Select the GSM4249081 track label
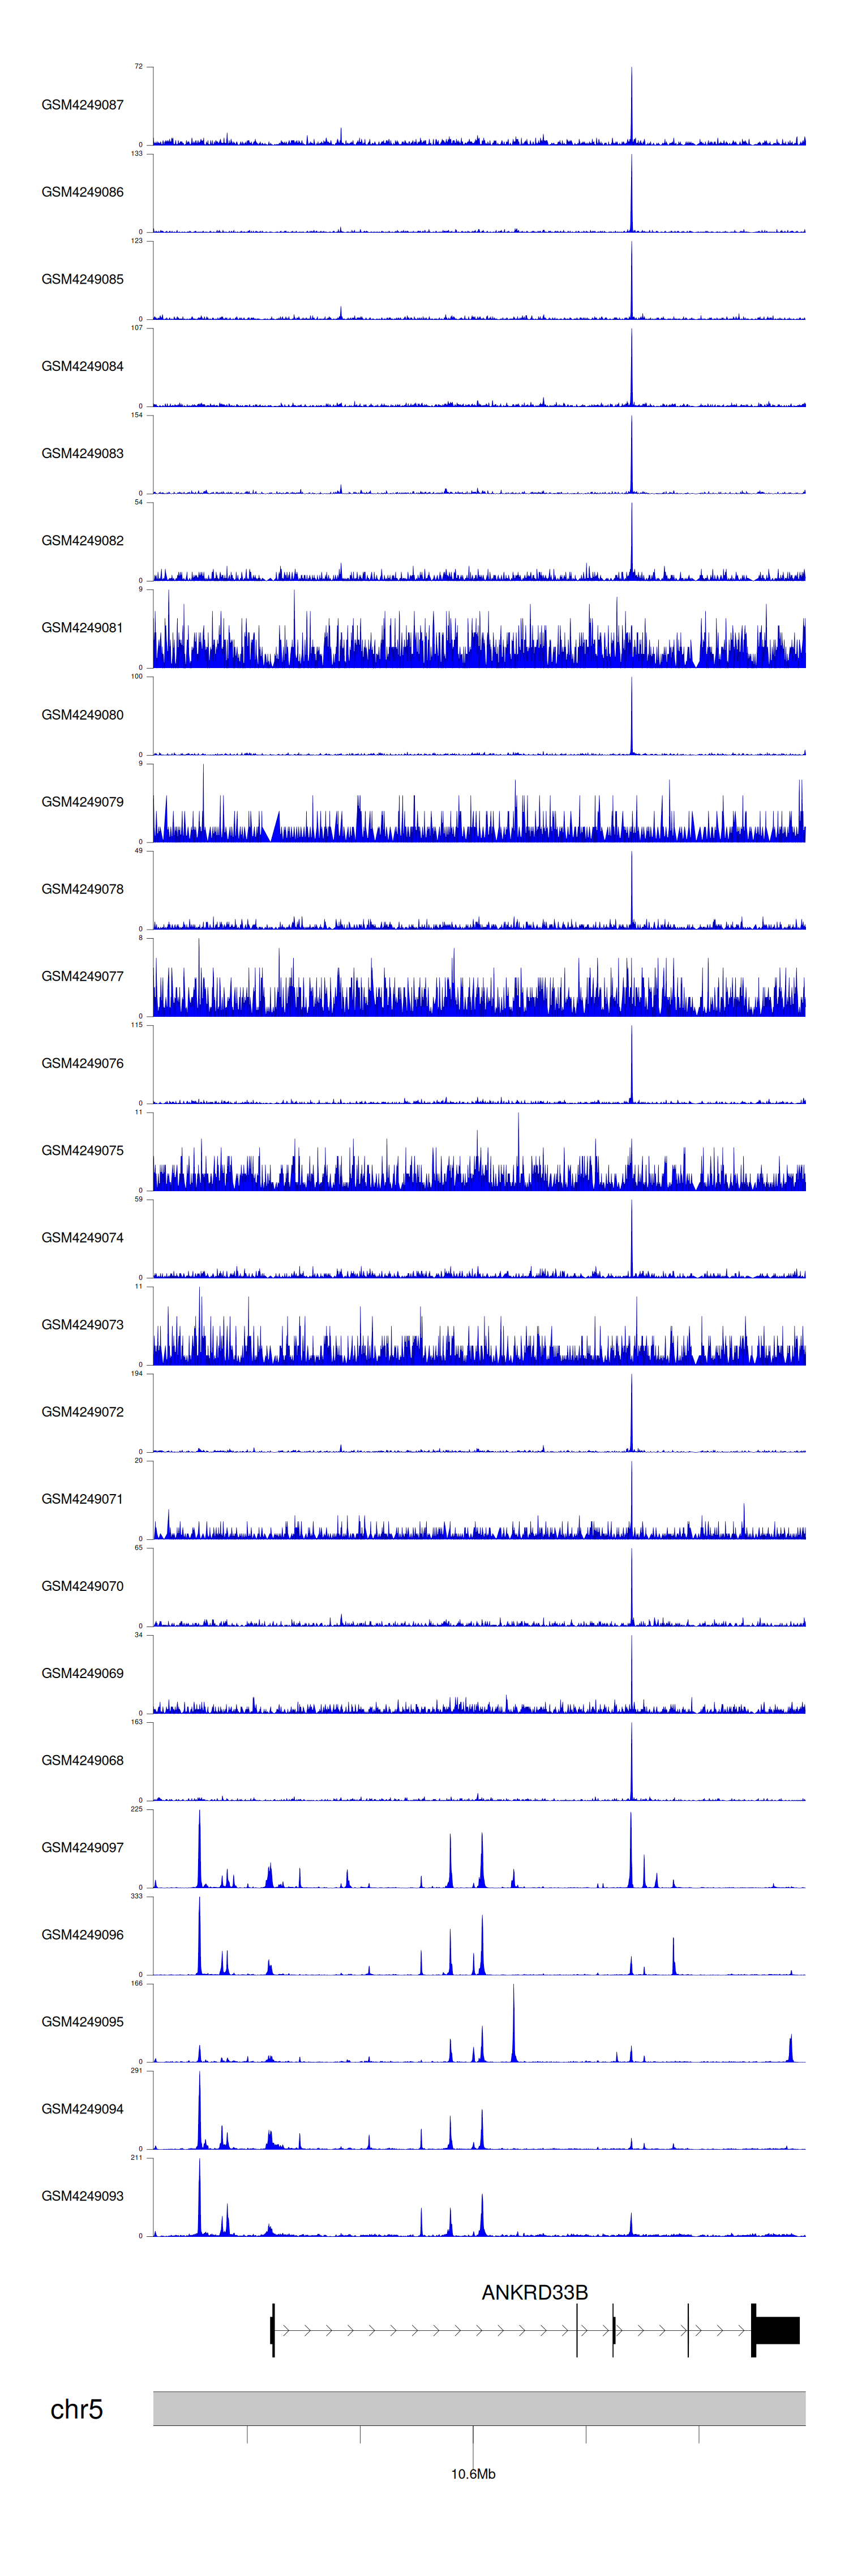 click(82, 628)
